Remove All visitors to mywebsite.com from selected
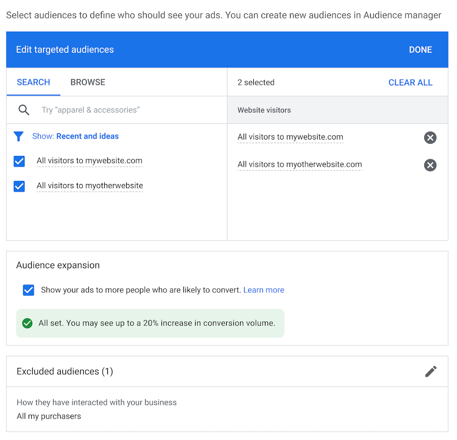Viewport: 457px width, 440px height. click(x=430, y=137)
